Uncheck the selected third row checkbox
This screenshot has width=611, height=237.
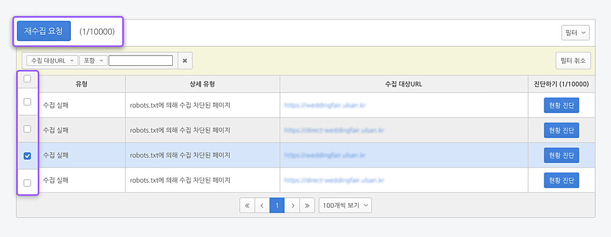(27, 156)
